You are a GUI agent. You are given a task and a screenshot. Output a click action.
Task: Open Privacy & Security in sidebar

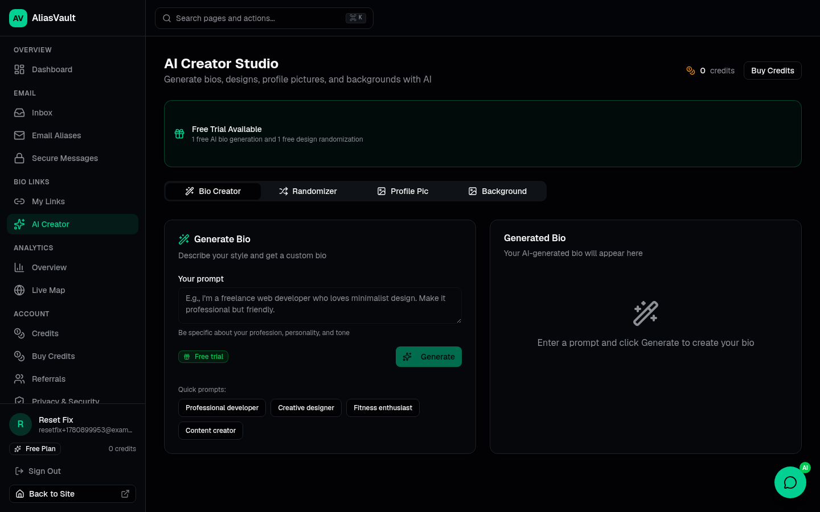click(73, 400)
